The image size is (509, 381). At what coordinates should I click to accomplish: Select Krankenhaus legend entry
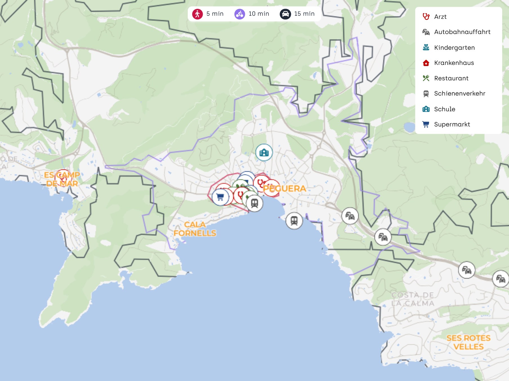pyautogui.click(x=454, y=63)
